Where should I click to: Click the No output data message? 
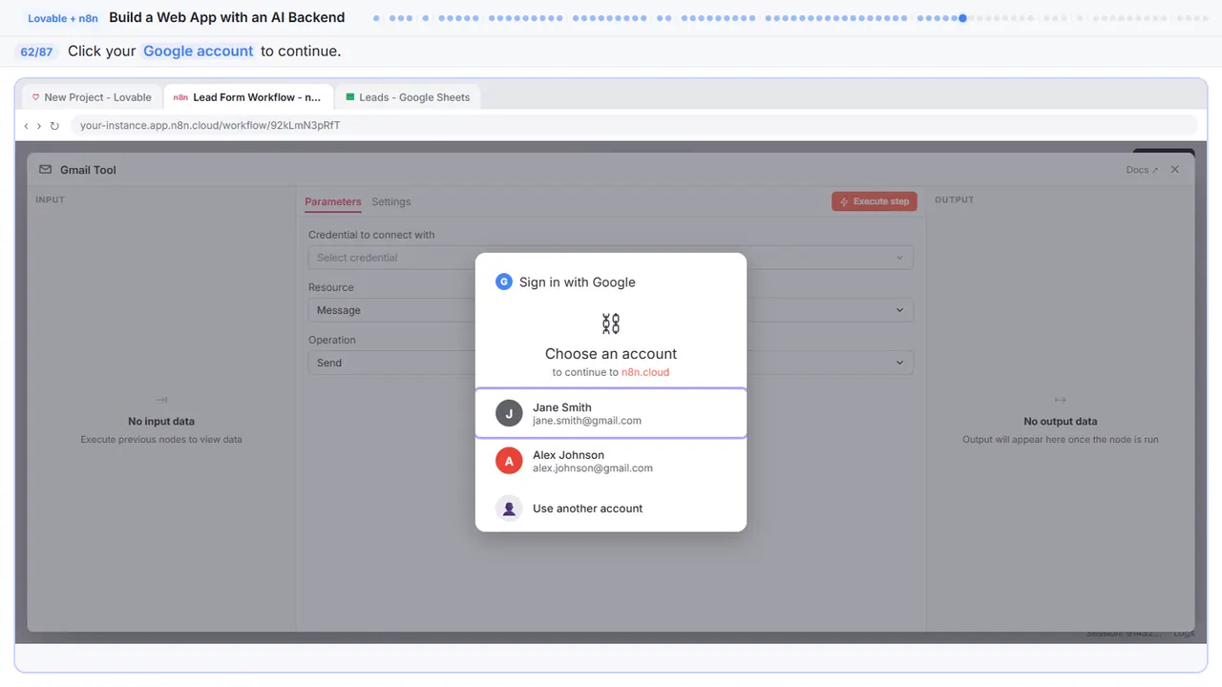tap(1060, 421)
